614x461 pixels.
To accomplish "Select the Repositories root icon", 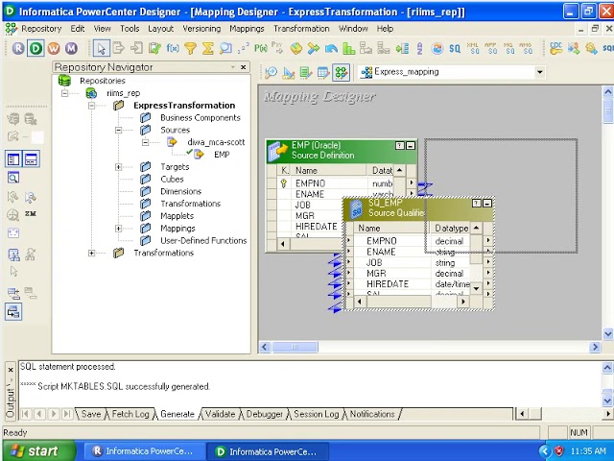I will tap(64, 81).
